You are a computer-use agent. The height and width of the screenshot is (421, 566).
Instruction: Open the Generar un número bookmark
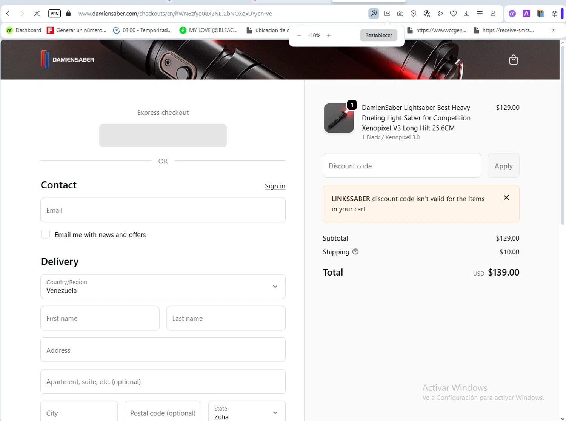click(77, 30)
